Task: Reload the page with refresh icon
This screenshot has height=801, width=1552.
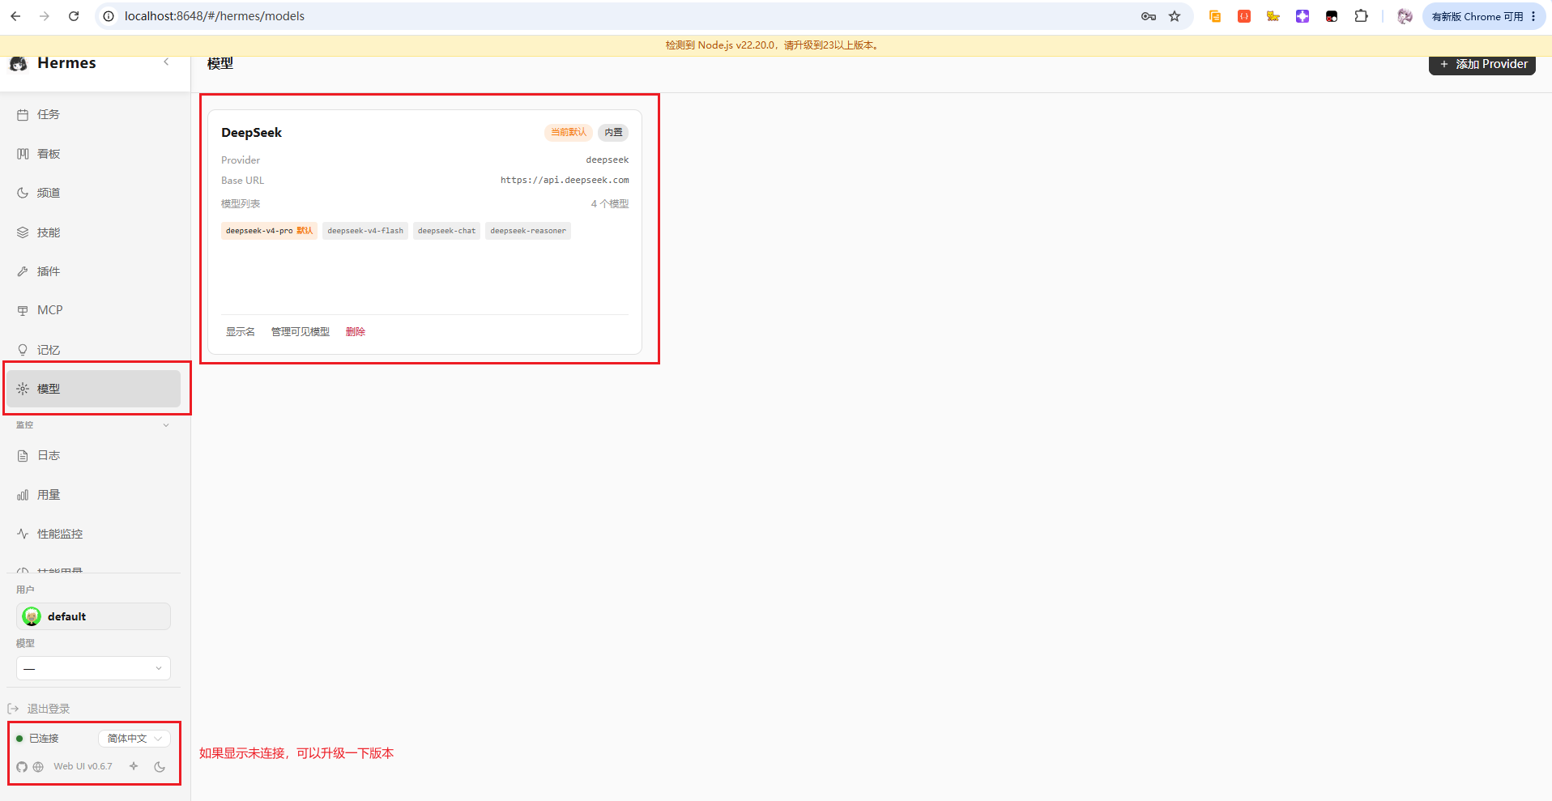Action: 74,16
